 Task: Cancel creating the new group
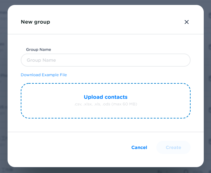coord(139,147)
